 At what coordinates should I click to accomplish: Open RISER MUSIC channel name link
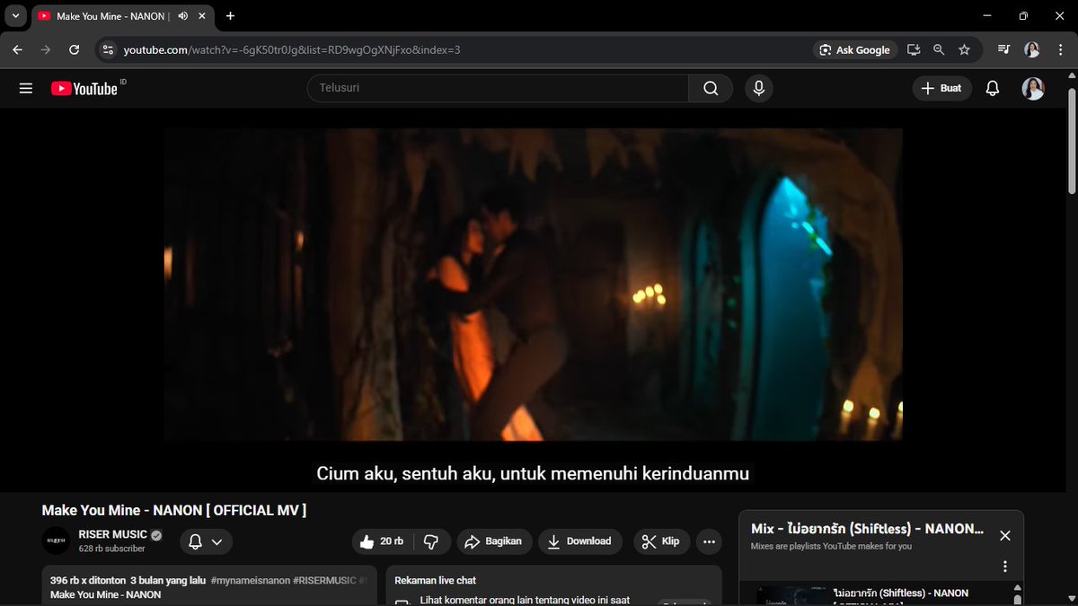[x=113, y=534]
